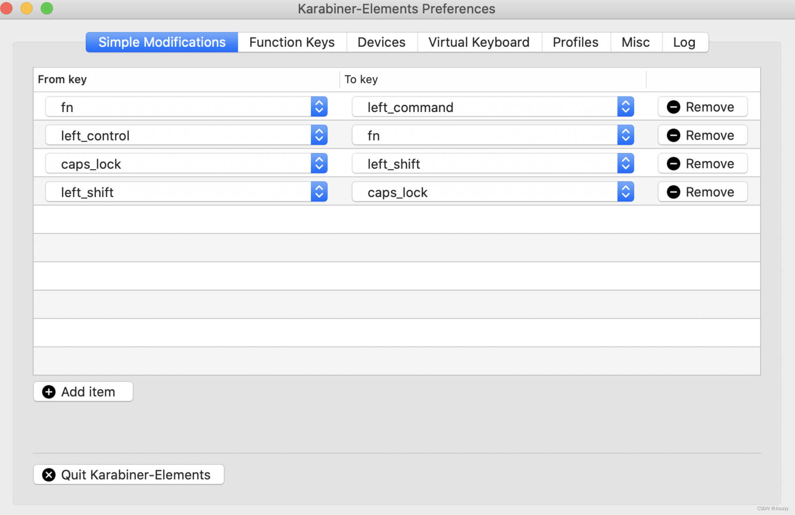
Task: Remove the caps_lock to left_shift mapping
Action: click(702, 164)
